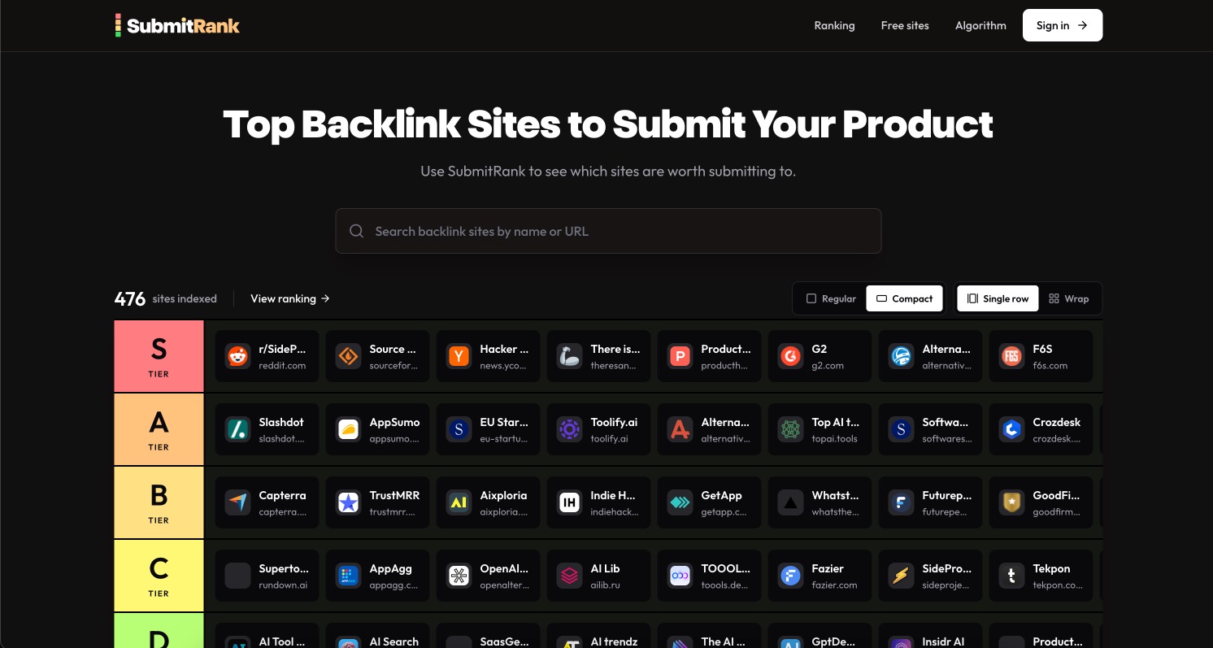Select Single row layout
Screen dimensions: 1213x648
pyautogui.click(x=998, y=298)
